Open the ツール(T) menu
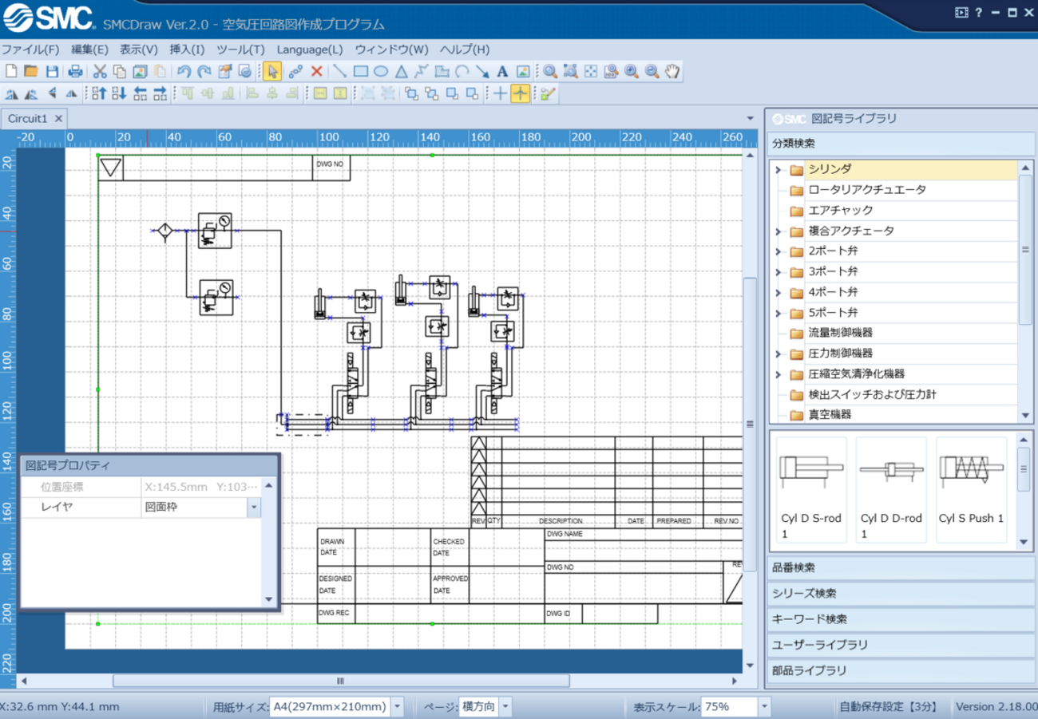The image size is (1038, 719). [x=240, y=49]
